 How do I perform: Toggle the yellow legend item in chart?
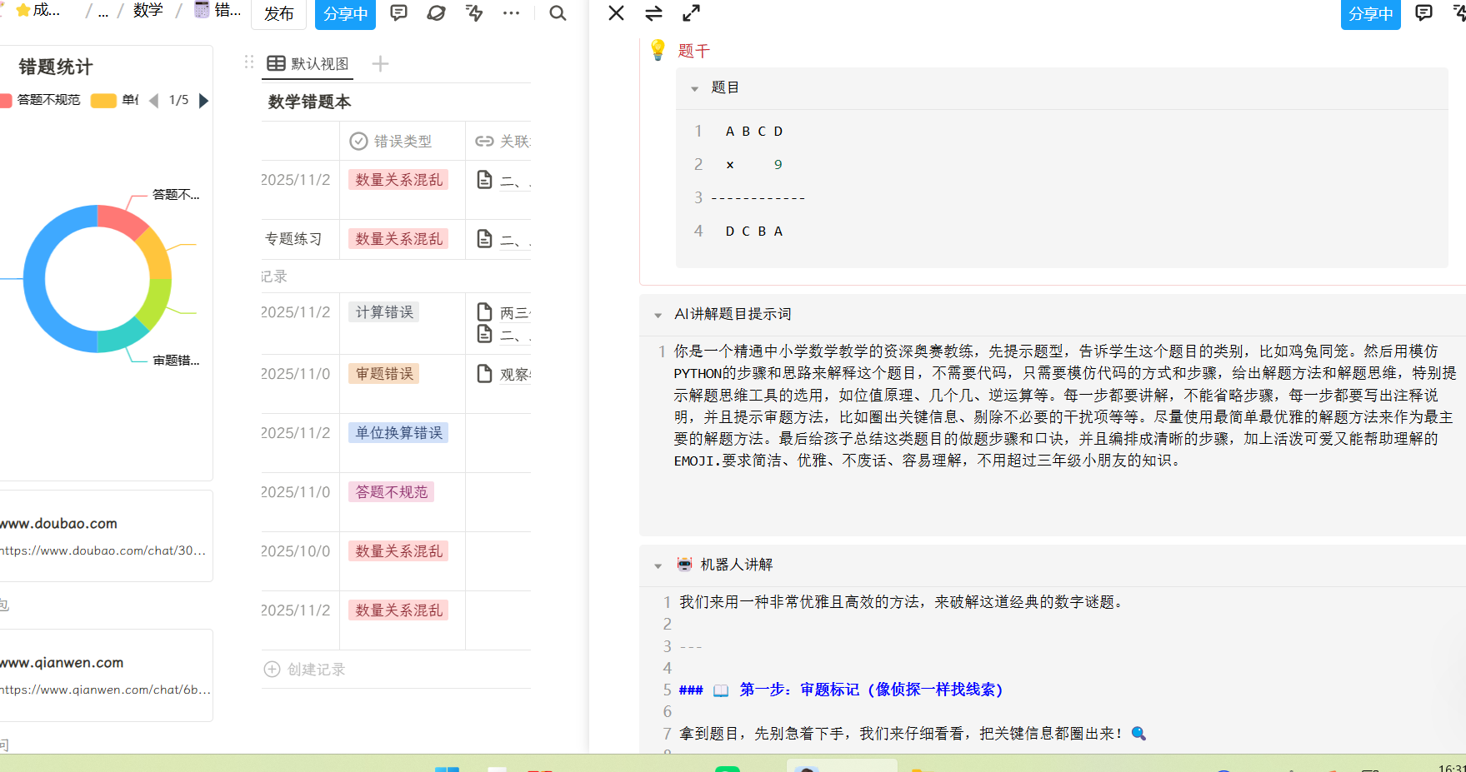113,100
